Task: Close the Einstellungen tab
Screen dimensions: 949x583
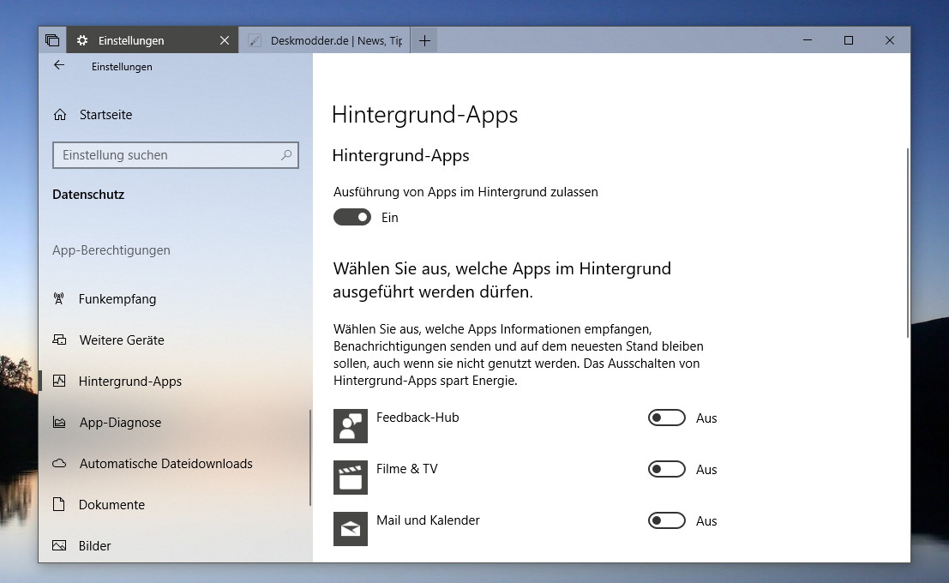Action: tap(225, 40)
